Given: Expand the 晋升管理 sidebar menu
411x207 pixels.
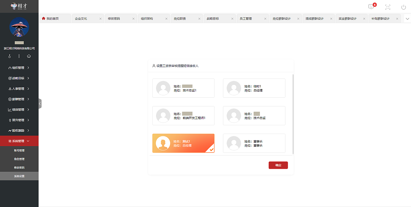Looking at the screenshot, I should (x=19, y=120).
